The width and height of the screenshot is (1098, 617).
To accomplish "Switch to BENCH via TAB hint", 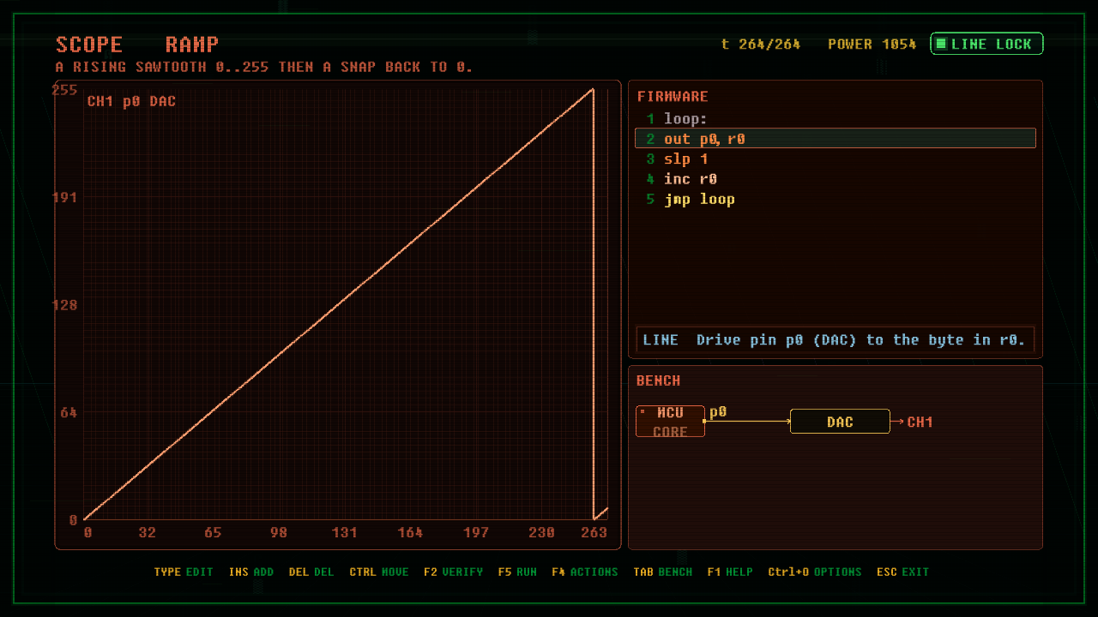I will 662,572.
